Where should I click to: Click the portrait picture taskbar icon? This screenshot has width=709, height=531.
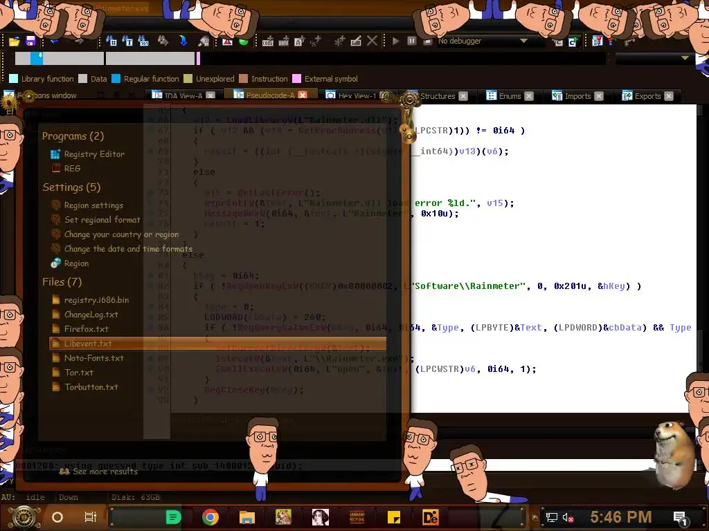[x=320, y=517]
